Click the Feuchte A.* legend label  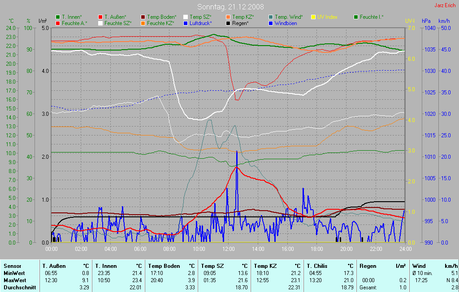coord(75,23)
